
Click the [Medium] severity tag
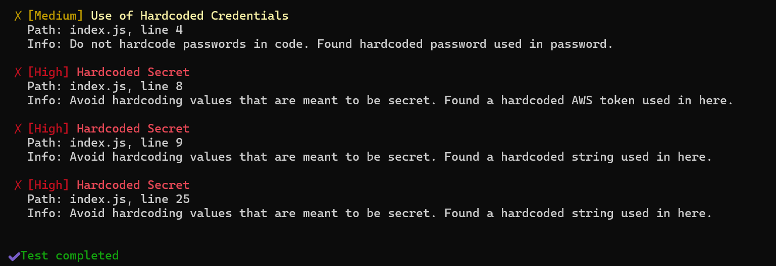pos(56,16)
